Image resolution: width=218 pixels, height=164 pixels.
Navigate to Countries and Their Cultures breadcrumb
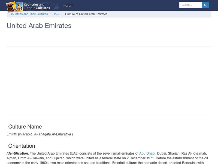(29, 14)
